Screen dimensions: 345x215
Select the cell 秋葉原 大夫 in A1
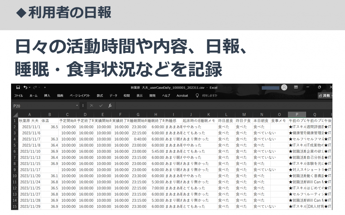pos(29,121)
